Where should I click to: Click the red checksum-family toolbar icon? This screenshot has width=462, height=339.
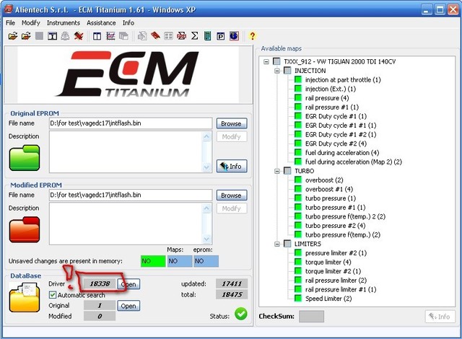[181, 36]
